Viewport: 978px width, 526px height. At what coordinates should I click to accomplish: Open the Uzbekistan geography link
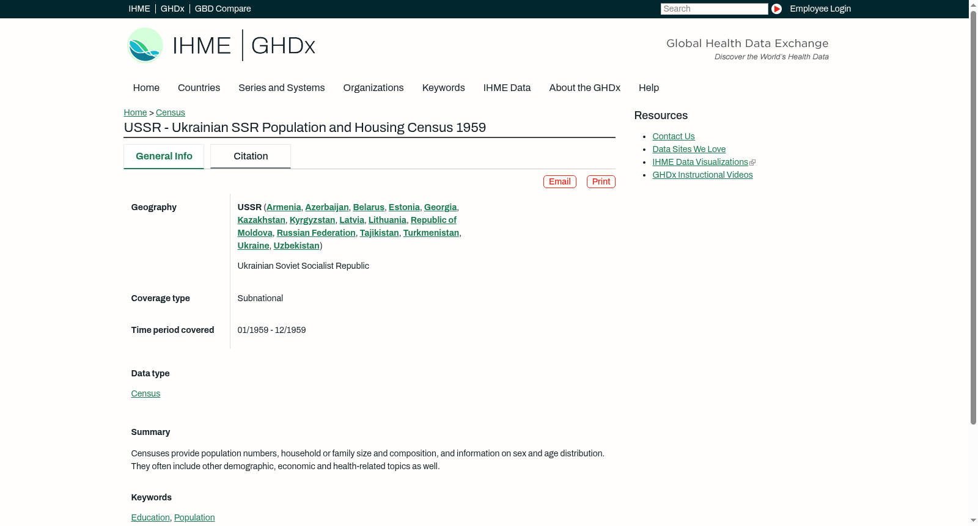click(x=296, y=246)
